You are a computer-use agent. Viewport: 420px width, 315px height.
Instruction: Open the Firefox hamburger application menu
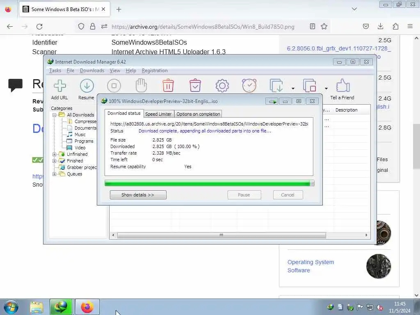[410, 26]
